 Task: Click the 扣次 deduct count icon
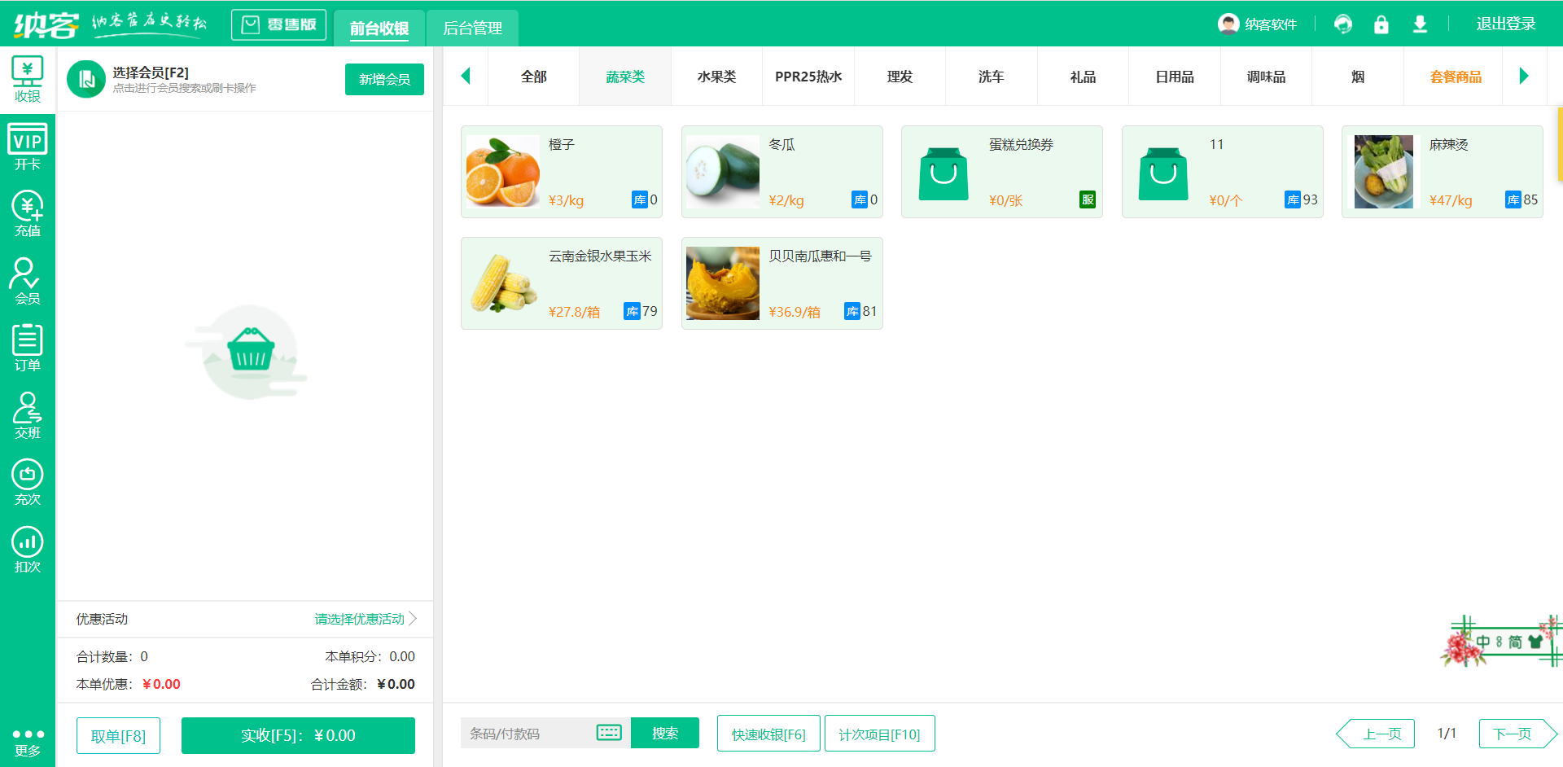(27, 550)
